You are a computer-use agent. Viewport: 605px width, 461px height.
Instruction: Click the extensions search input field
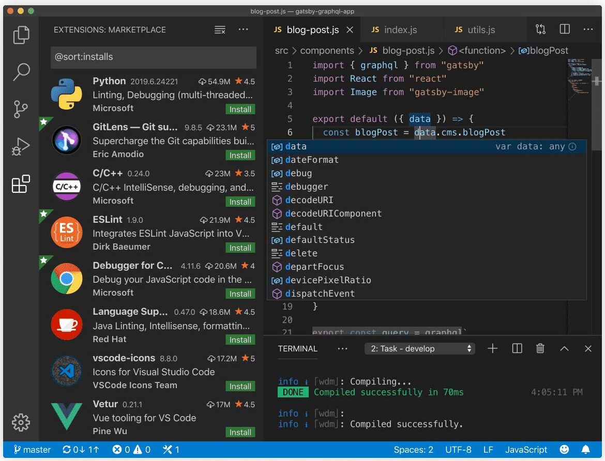(x=153, y=57)
